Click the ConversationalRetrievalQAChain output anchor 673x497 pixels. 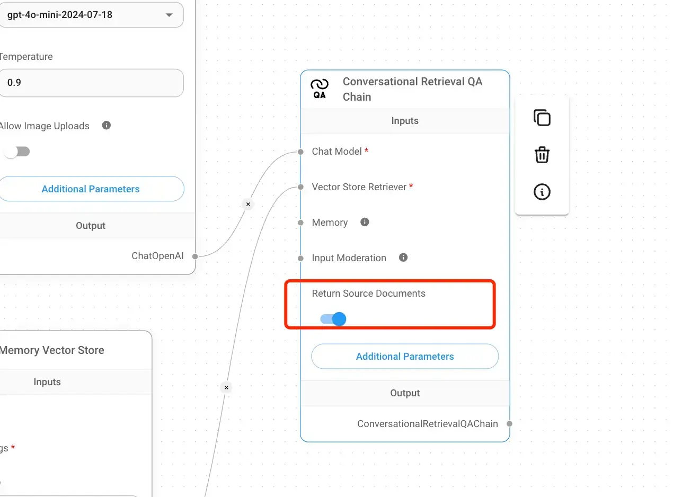pos(509,424)
